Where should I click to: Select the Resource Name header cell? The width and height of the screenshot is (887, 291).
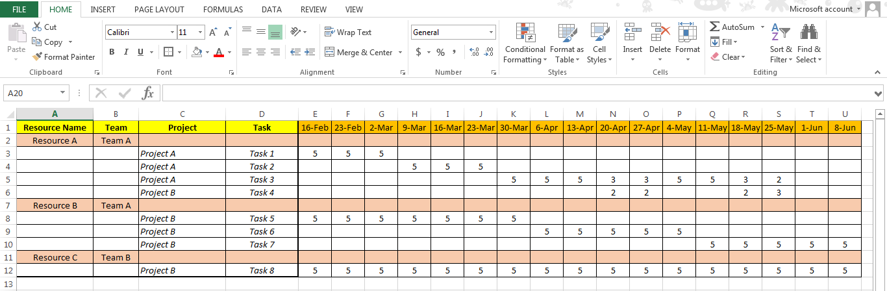[55, 127]
